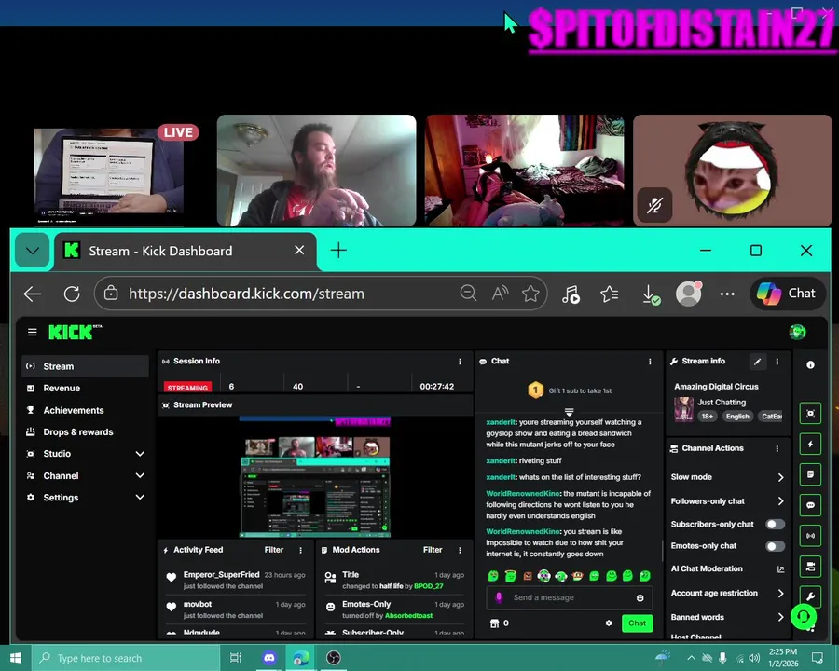Expand the Channel menu chevron

pyautogui.click(x=140, y=475)
